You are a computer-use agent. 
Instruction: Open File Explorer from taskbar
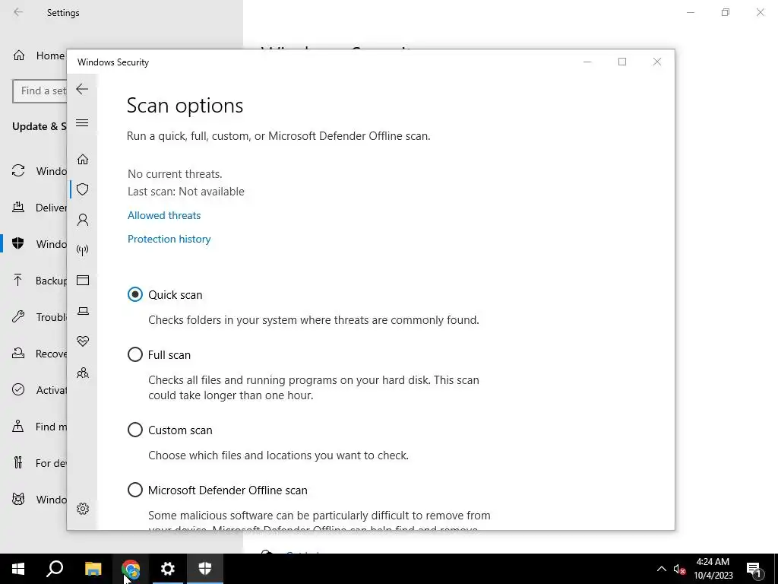coord(93,569)
